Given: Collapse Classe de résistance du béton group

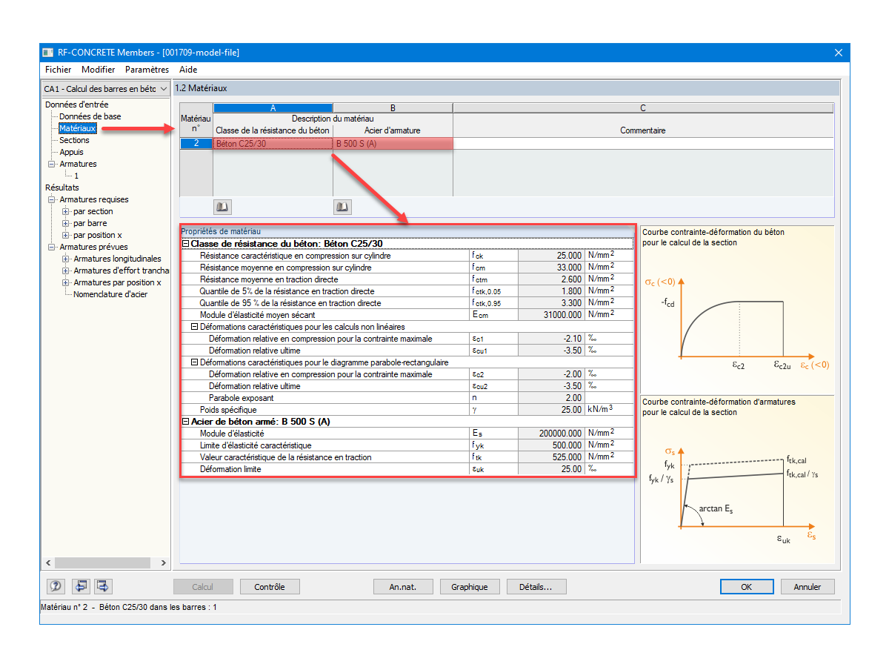Looking at the screenshot, I should [186, 243].
